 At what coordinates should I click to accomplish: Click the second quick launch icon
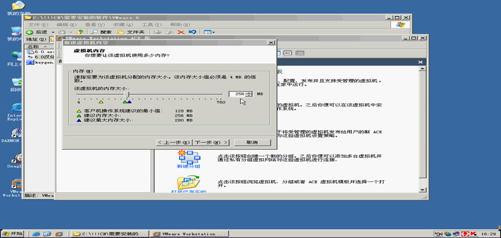[x=47, y=234]
